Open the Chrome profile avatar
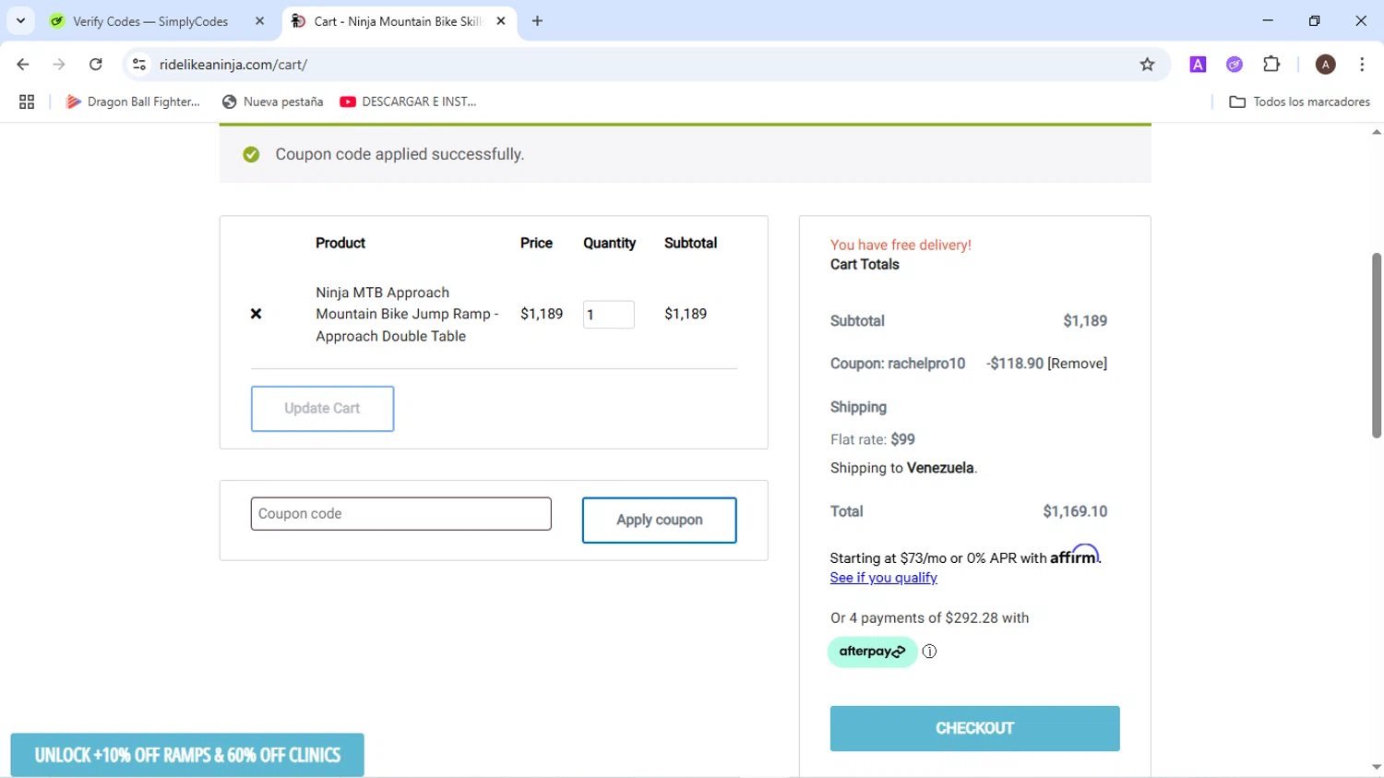Viewport: 1384px width, 778px height. (1326, 65)
